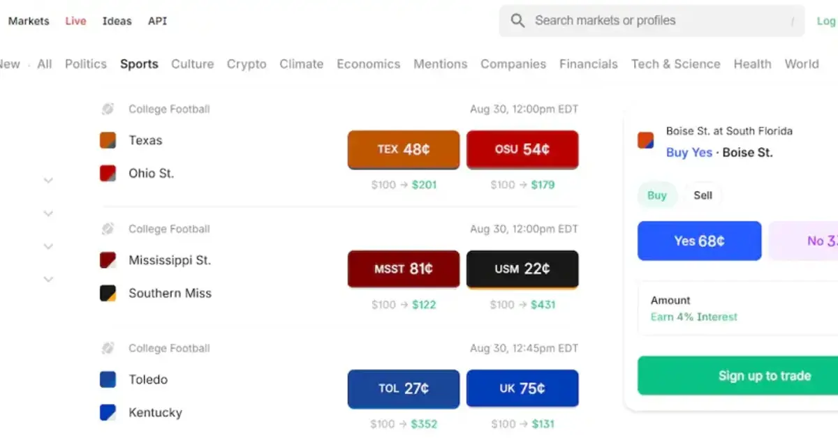Image resolution: width=838 pixels, height=438 pixels.
Task: Click the Texas team logo icon
Action: click(x=108, y=140)
